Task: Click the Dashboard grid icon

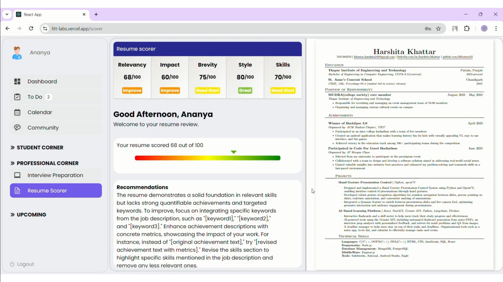Action: click(17, 81)
